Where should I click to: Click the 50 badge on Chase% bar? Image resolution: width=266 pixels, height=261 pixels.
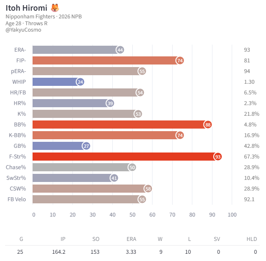click(x=132, y=167)
